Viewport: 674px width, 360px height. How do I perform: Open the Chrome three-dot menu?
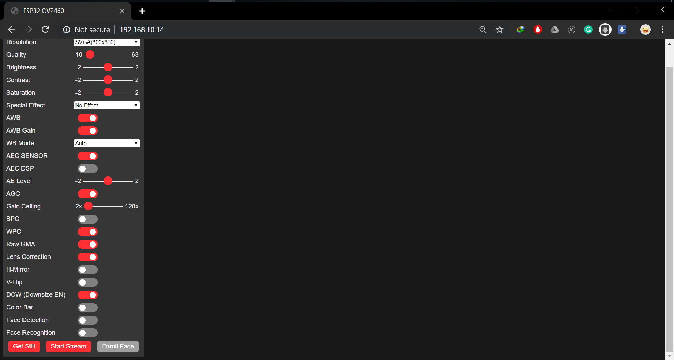(x=662, y=29)
